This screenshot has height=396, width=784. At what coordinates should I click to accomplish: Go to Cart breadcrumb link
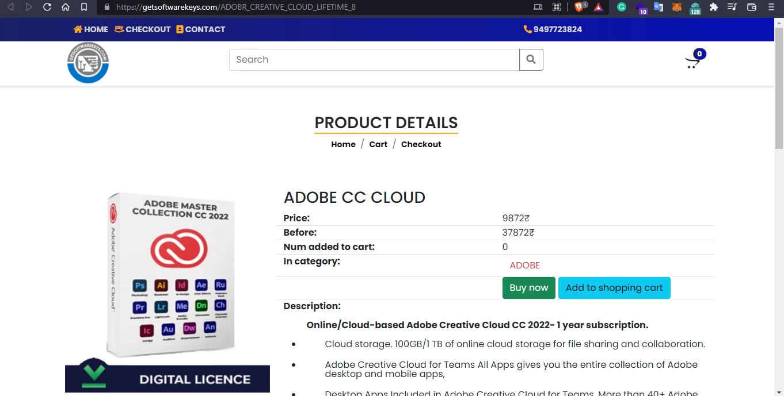[378, 144]
